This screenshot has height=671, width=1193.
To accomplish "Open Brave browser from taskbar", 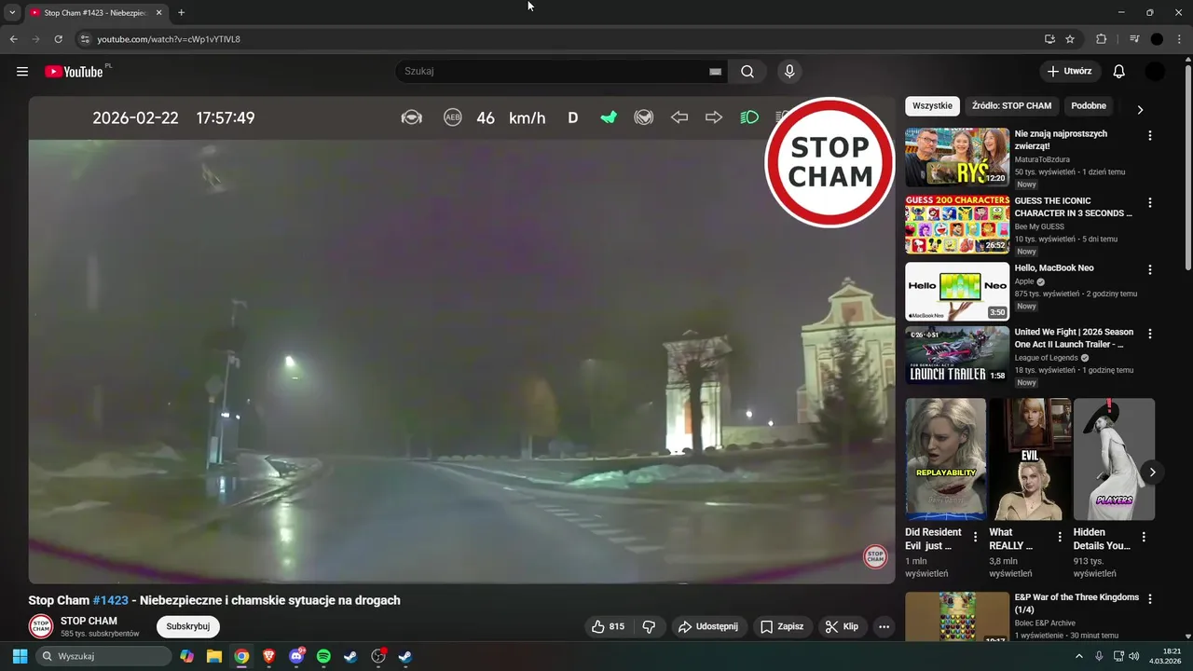I will (268, 656).
